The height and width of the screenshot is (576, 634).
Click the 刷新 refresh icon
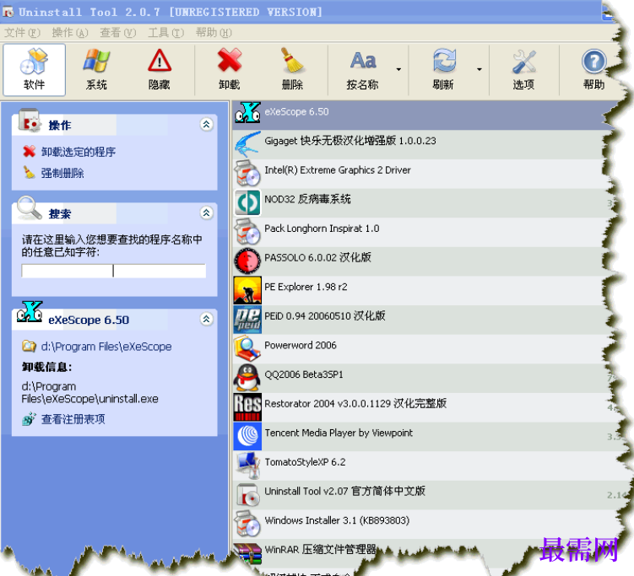[444, 61]
